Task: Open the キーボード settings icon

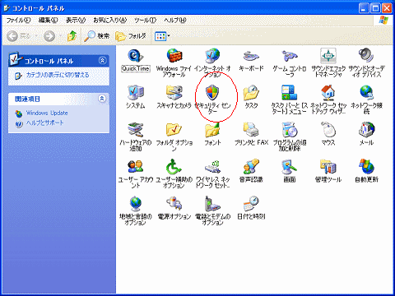Action: point(251,56)
